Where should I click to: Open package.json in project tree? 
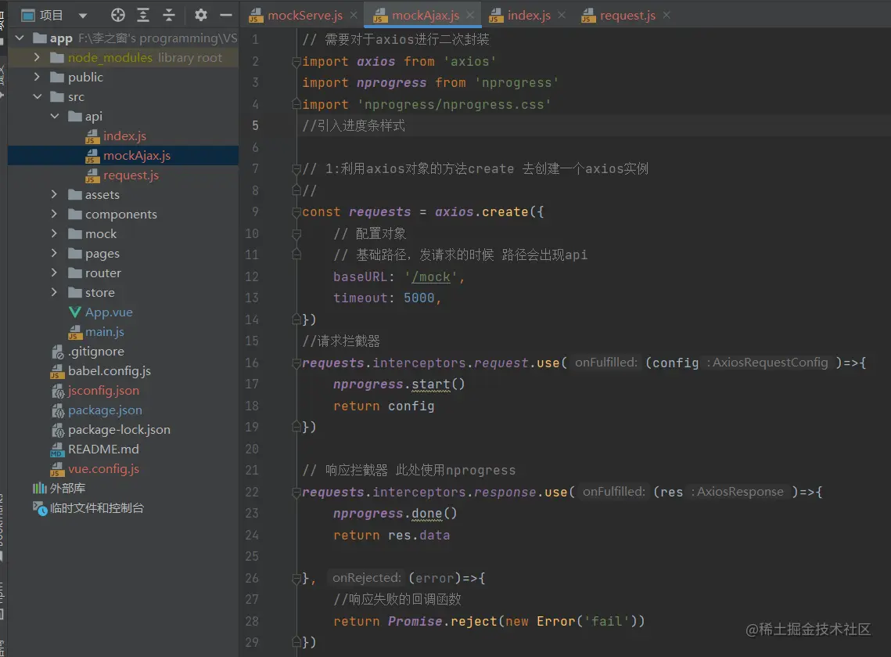(x=105, y=410)
